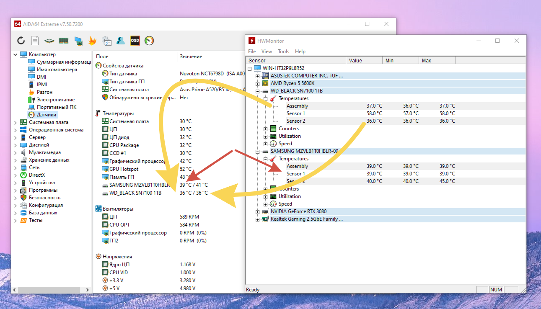Expand the Хранение данных tree node
This screenshot has height=309, width=541.
pyautogui.click(x=16, y=160)
